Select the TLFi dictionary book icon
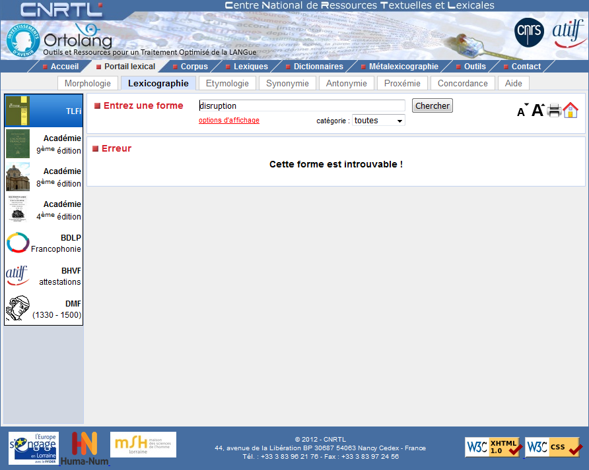 18,111
